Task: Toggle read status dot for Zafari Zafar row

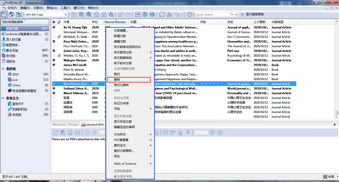Action: click(x=54, y=51)
